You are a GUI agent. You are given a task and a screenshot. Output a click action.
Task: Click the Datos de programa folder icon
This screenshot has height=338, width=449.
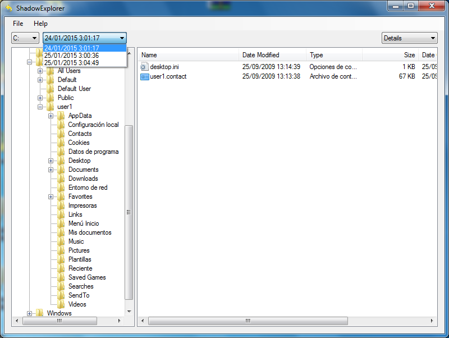pyautogui.click(x=61, y=152)
